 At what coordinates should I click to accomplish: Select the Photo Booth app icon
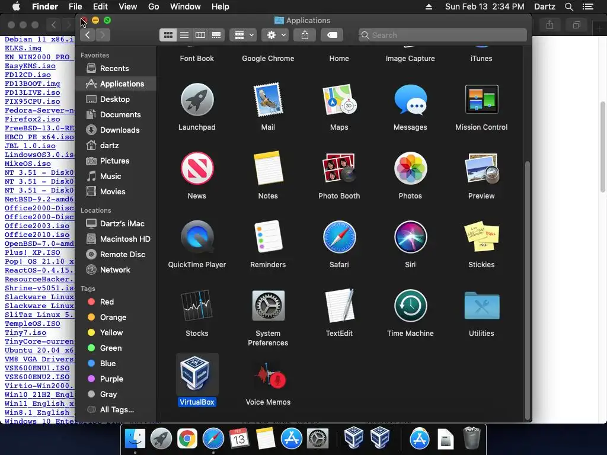pyautogui.click(x=339, y=168)
